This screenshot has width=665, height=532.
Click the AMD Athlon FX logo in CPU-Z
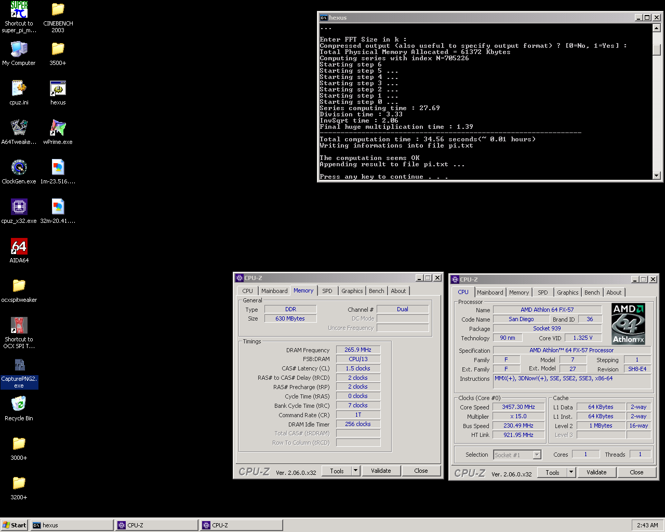628,324
